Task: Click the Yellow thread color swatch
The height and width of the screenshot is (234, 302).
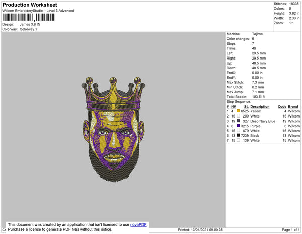Action: (238, 111)
